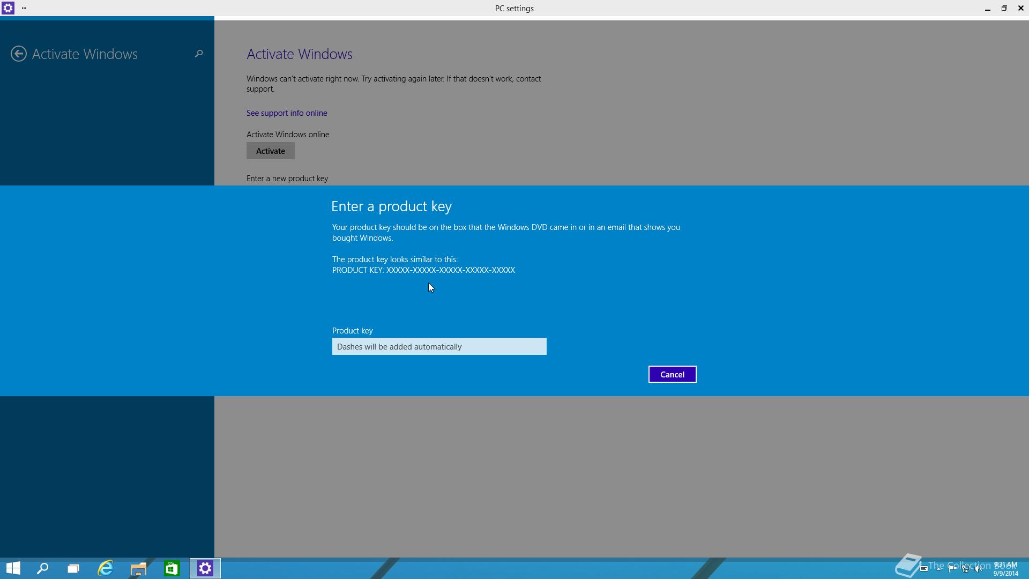Open the Start menu
Image resolution: width=1029 pixels, height=579 pixels.
point(13,568)
